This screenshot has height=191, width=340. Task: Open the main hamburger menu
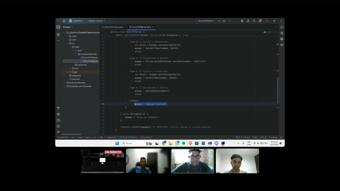pyautogui.click(x=64, y=21)
